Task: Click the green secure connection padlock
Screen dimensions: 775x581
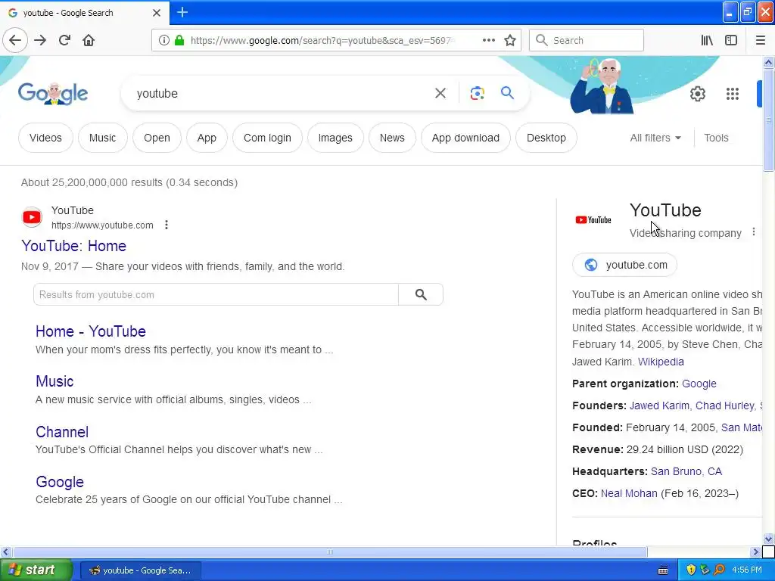Action: [179, 40]
